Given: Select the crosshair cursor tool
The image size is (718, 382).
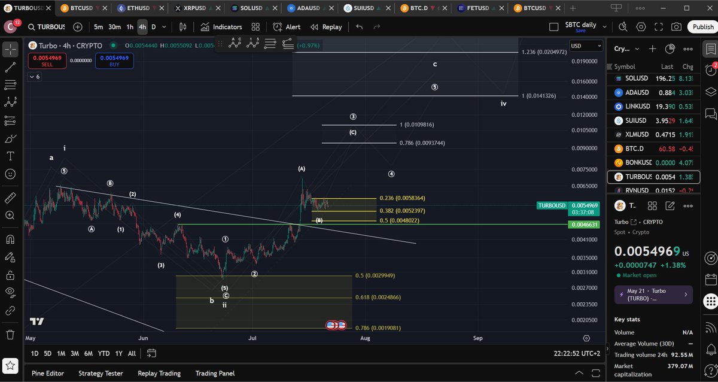Looking at the screenshot, I should click(x=10, y=50).
